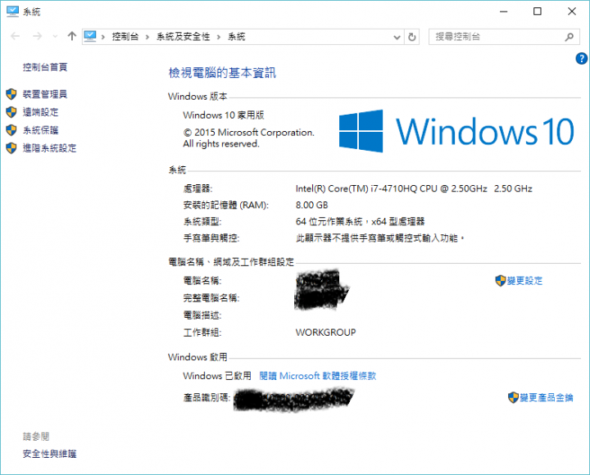The image size is (590, 475).
Task: Click the search magnifier icon
Action: [x=570, y=37]
